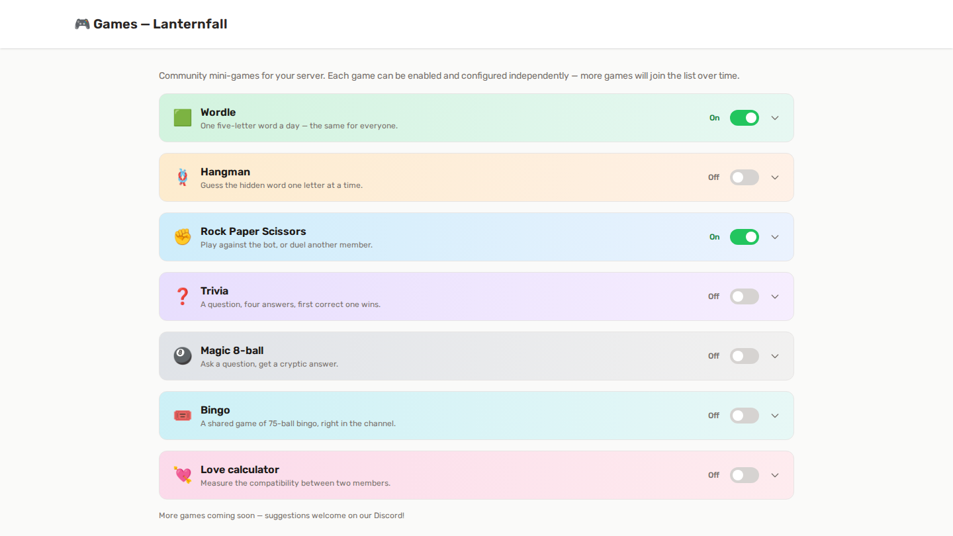Expand the Love calculator chevron
Screen dimensions: 953x536
point(775,475)
